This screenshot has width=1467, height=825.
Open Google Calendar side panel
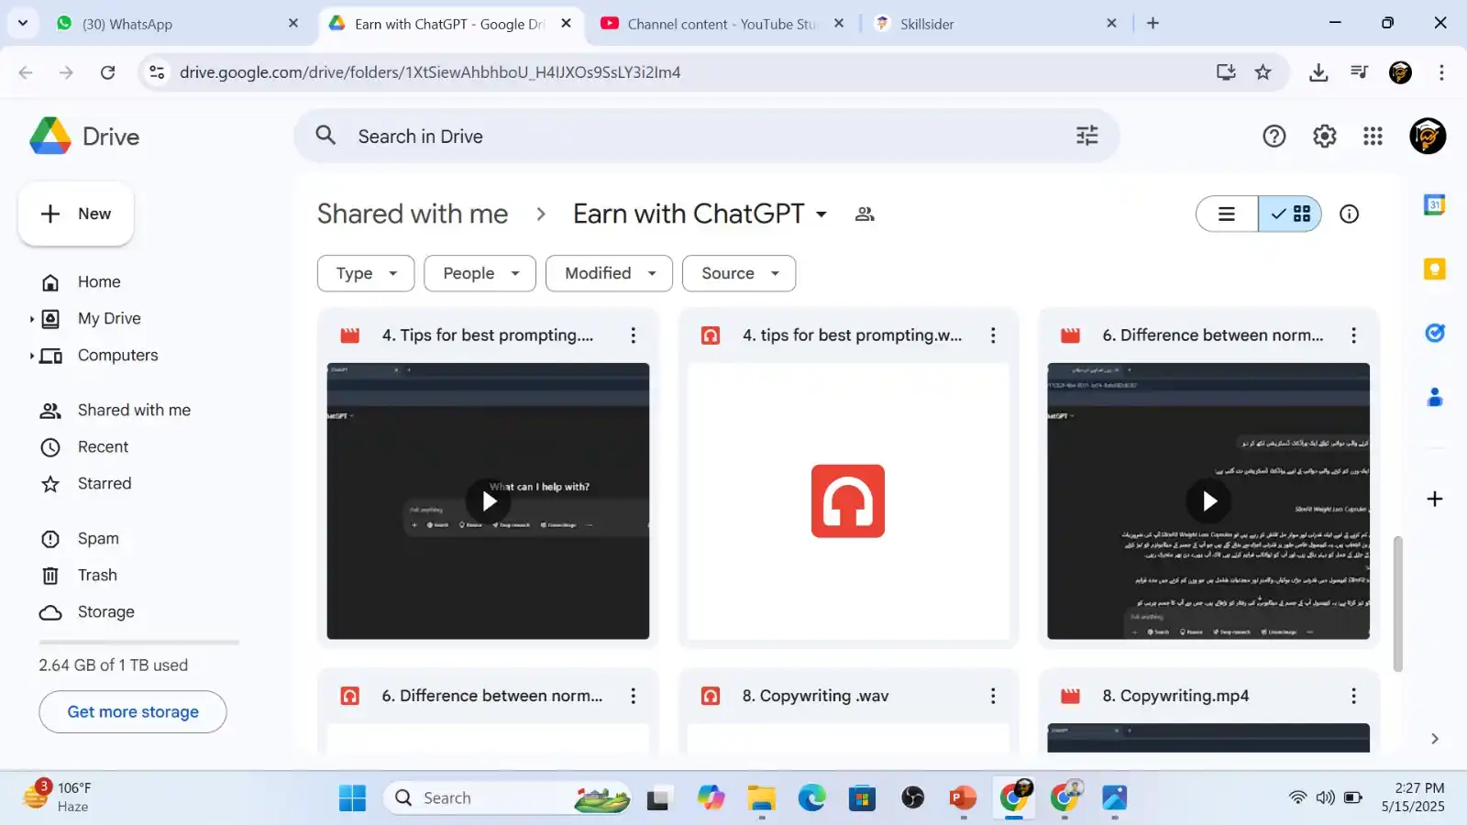point(1434,204)
